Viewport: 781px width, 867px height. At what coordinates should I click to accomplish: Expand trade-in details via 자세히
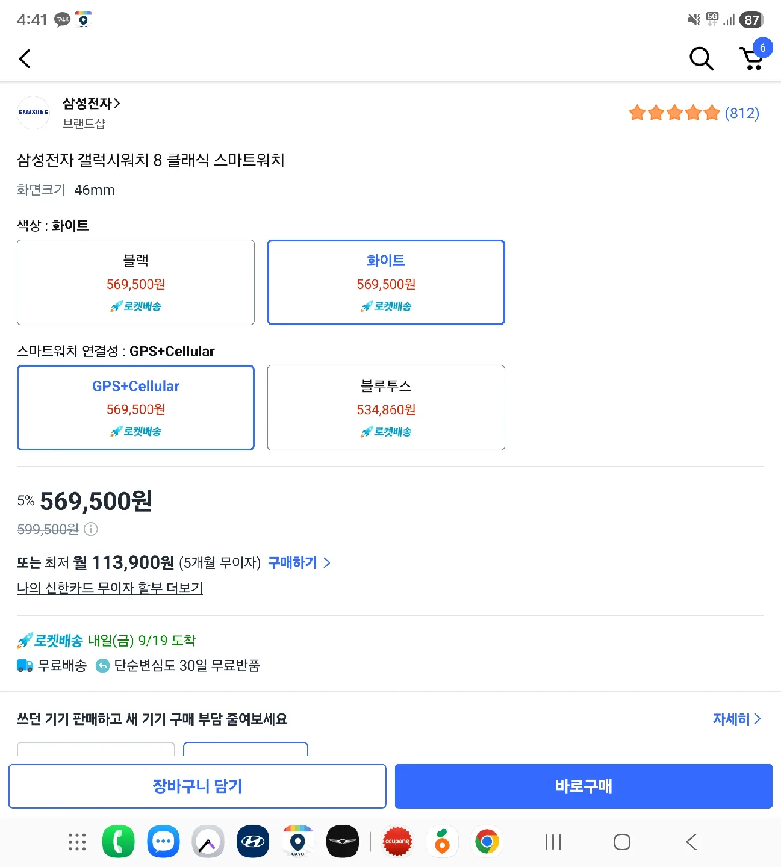click(737, 719)
